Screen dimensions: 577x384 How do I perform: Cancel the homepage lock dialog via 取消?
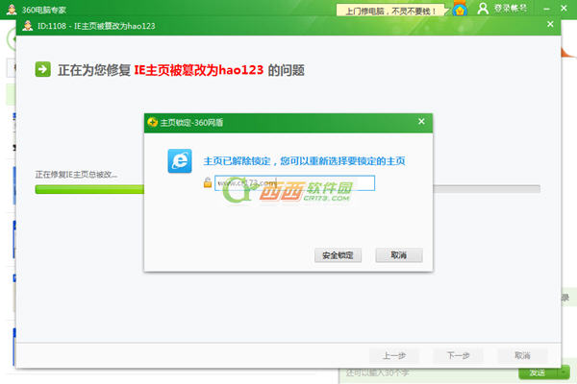(x=399, y=255)
